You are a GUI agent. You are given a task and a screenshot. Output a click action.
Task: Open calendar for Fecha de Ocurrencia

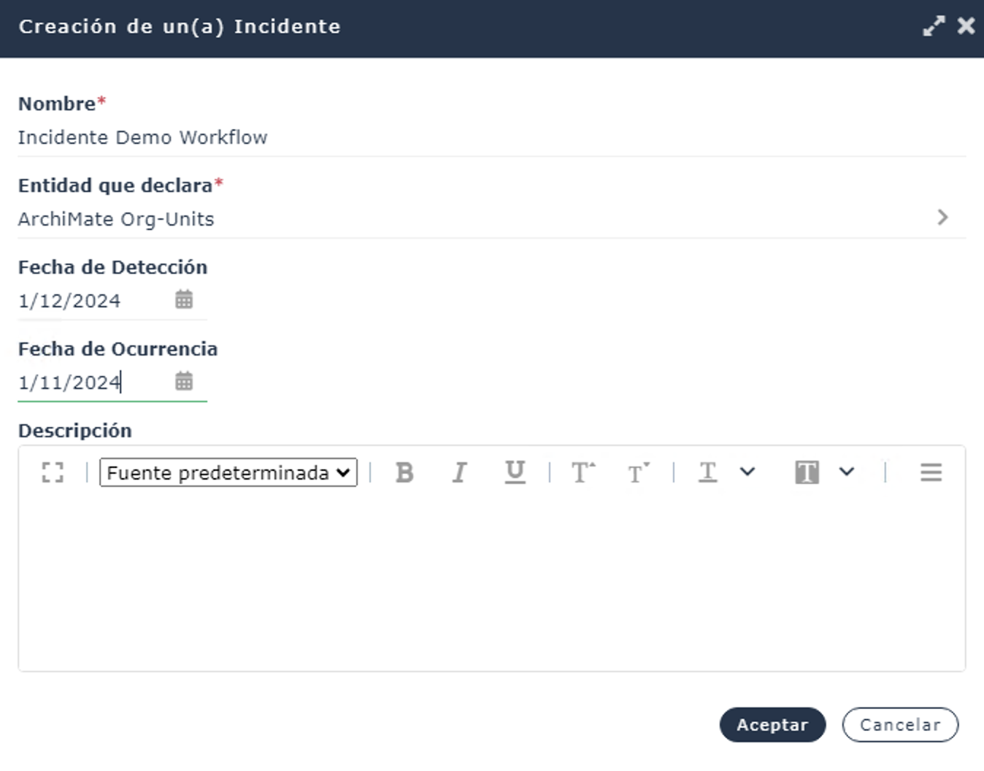[x=184, y=381]
